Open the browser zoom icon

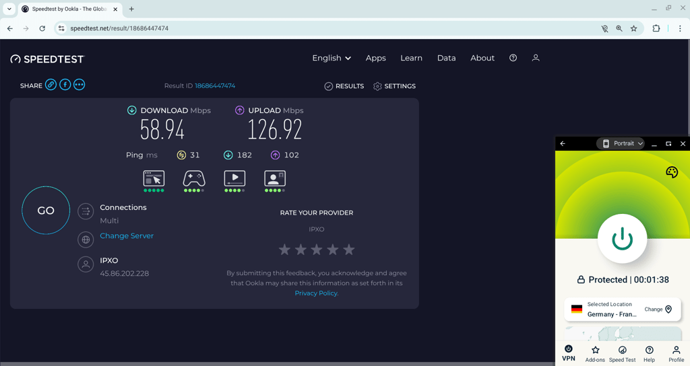(x=619, y=28)
